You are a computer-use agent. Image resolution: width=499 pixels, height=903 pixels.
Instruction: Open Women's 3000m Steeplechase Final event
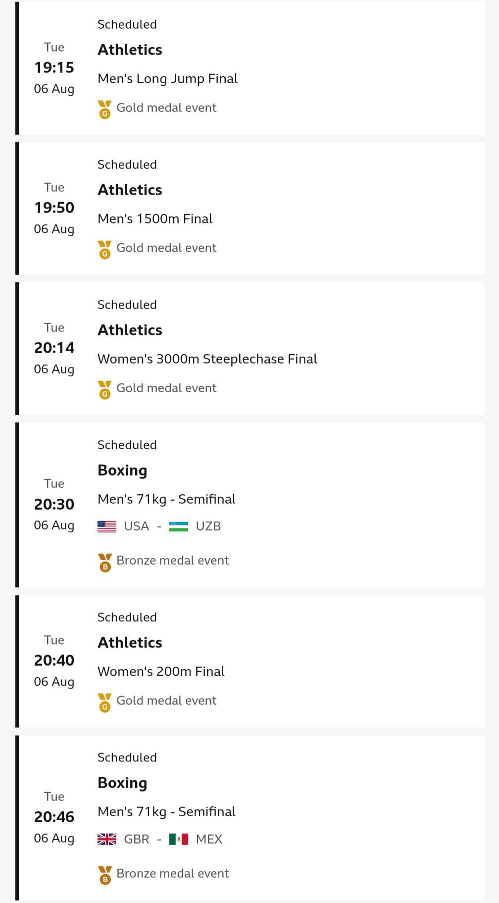(207, 359)
